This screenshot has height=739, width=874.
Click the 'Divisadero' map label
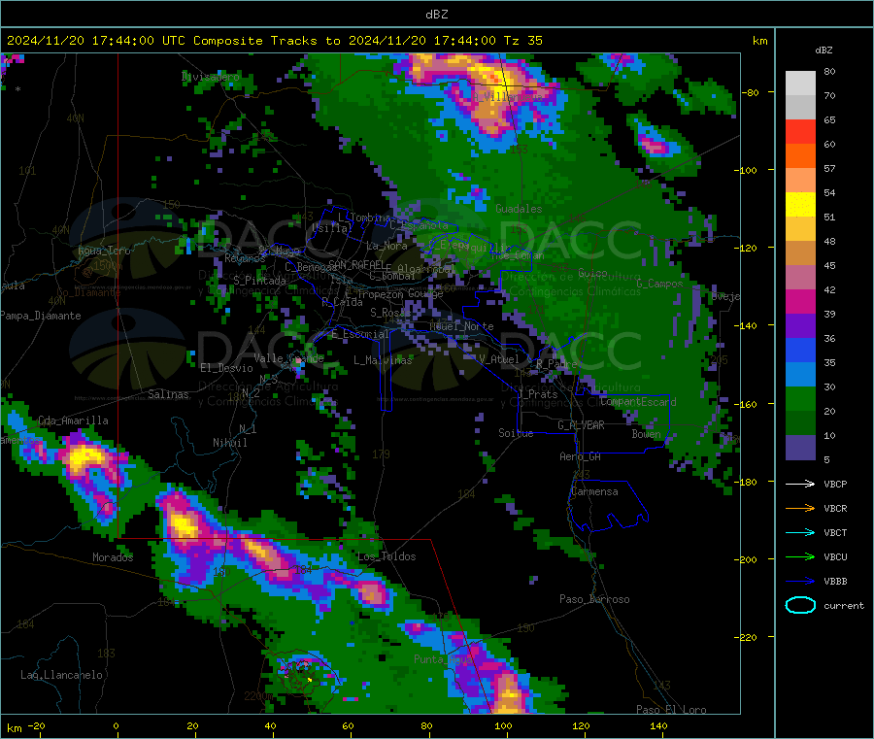(210, 77)
